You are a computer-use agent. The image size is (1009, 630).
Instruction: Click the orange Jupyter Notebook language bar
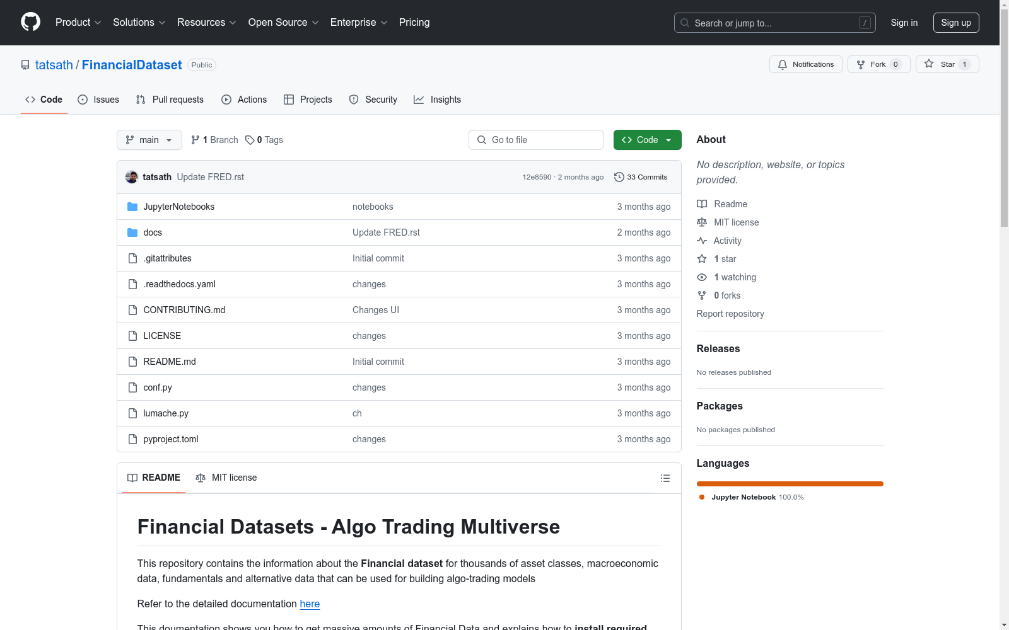pyautogui.click(x=790, y=484)
